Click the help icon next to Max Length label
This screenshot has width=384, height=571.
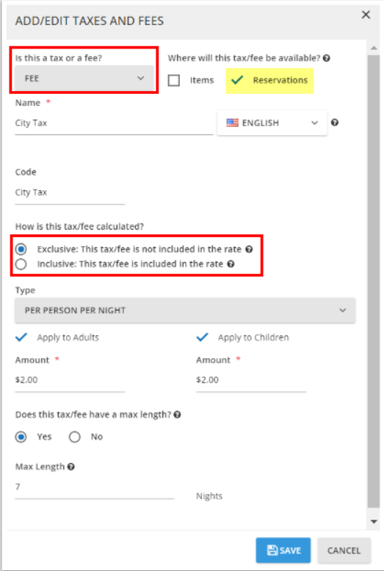71,467
